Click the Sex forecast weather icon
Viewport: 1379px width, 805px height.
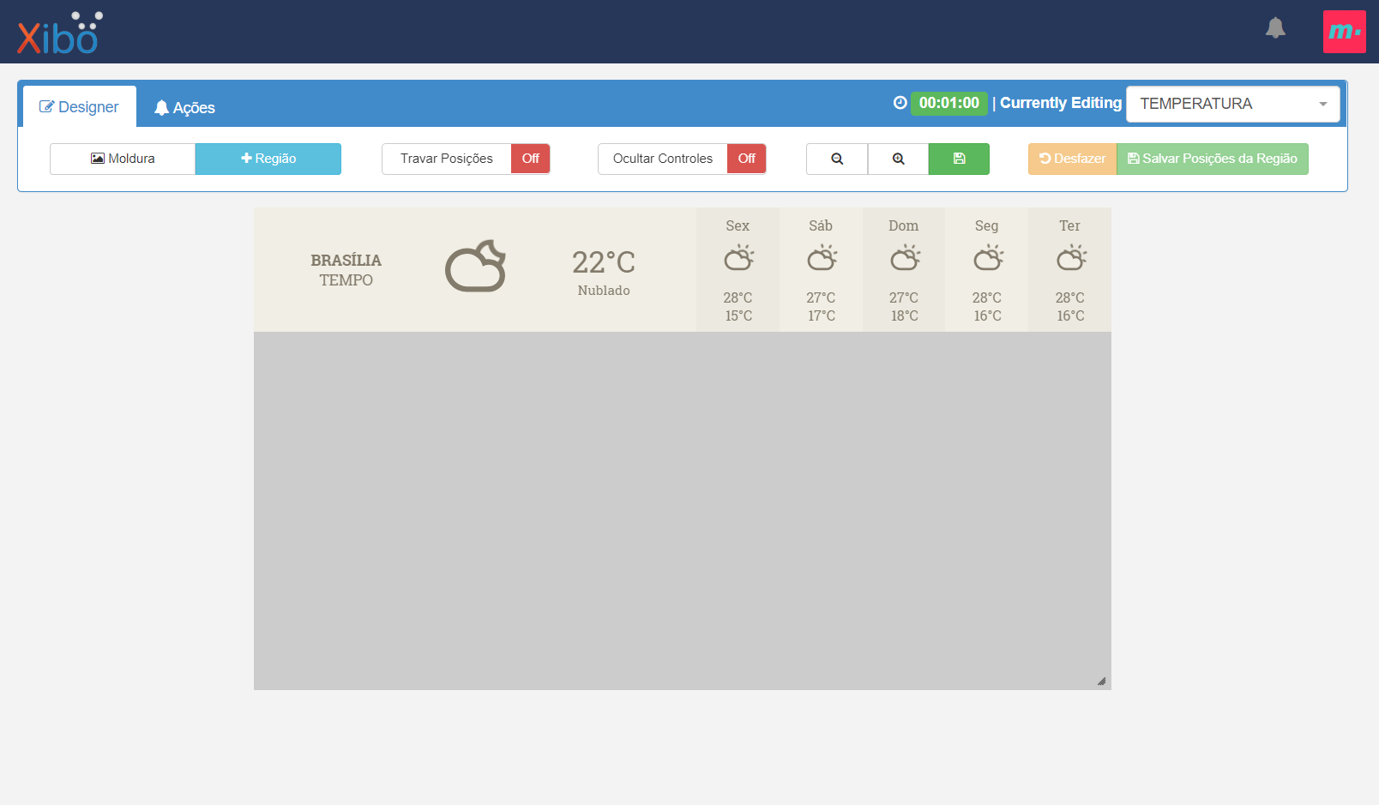pyautogui.click(x=738, y=257)
